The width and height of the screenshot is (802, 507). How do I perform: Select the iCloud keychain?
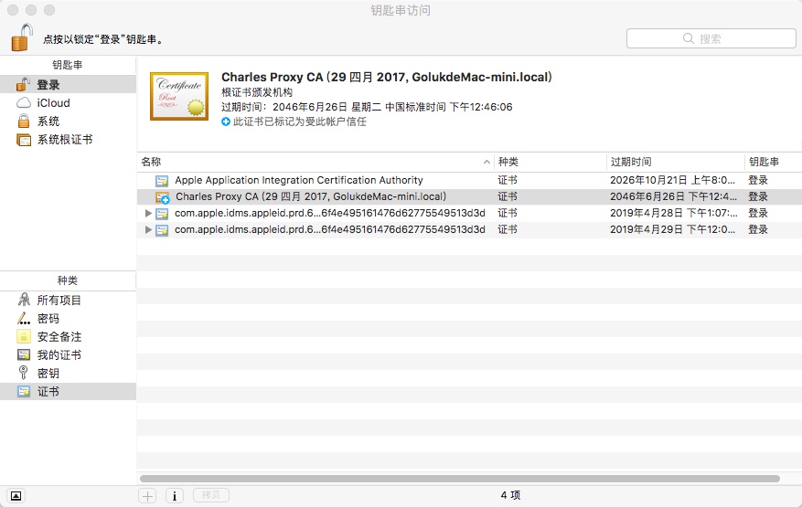coord(68,102)
